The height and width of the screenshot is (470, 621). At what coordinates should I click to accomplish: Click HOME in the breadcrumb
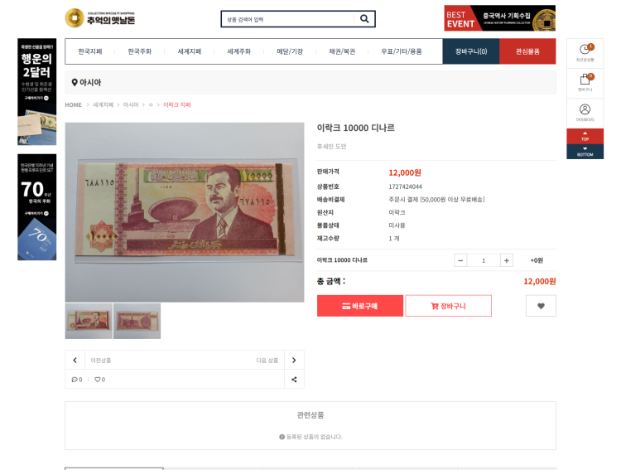click(x=73, y=104)
